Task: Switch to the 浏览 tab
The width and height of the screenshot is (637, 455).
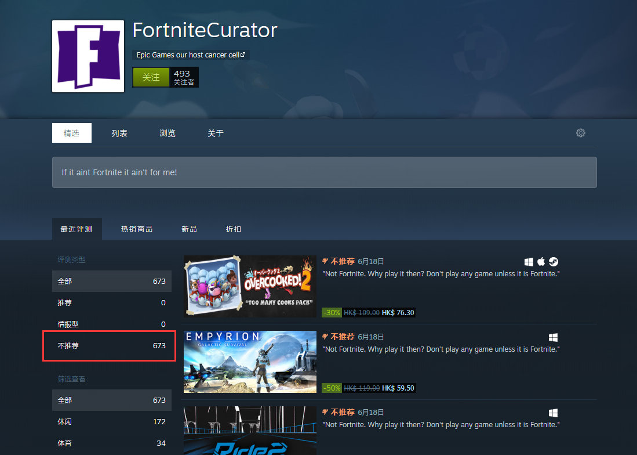Action: 168,133
